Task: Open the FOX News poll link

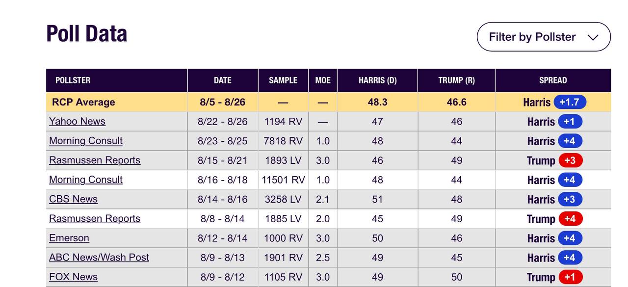Action: click(x=73, y=277)
